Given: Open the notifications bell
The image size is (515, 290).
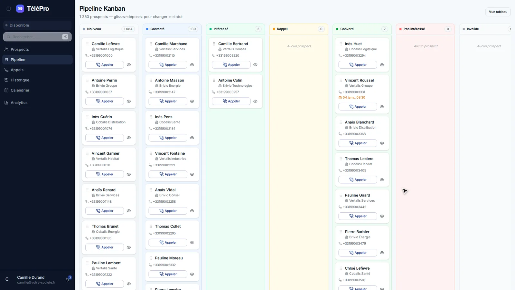Looking at the screenshot, I should [67, 280].
